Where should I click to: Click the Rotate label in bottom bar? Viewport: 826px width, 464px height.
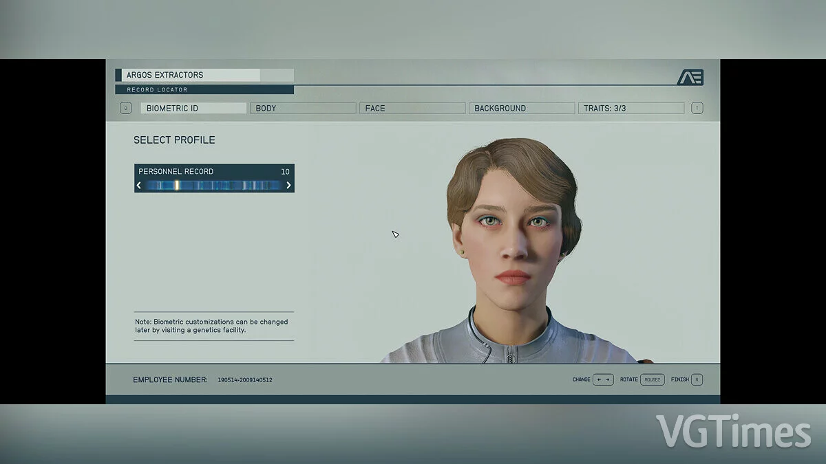(x=628, y=379)
